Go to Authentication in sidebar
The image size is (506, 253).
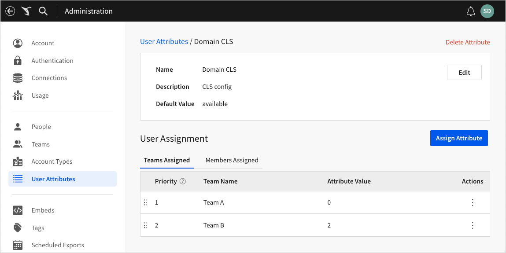click(52, 61)
